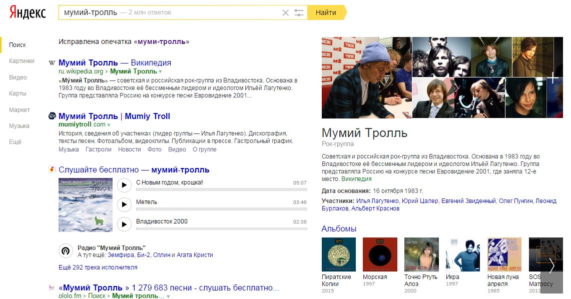Click the albums carousel next arrow
The height and width of the screenshot is (299, 571).
click(x=551, y=265)
